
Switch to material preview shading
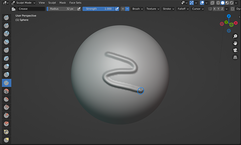(227, 3)
